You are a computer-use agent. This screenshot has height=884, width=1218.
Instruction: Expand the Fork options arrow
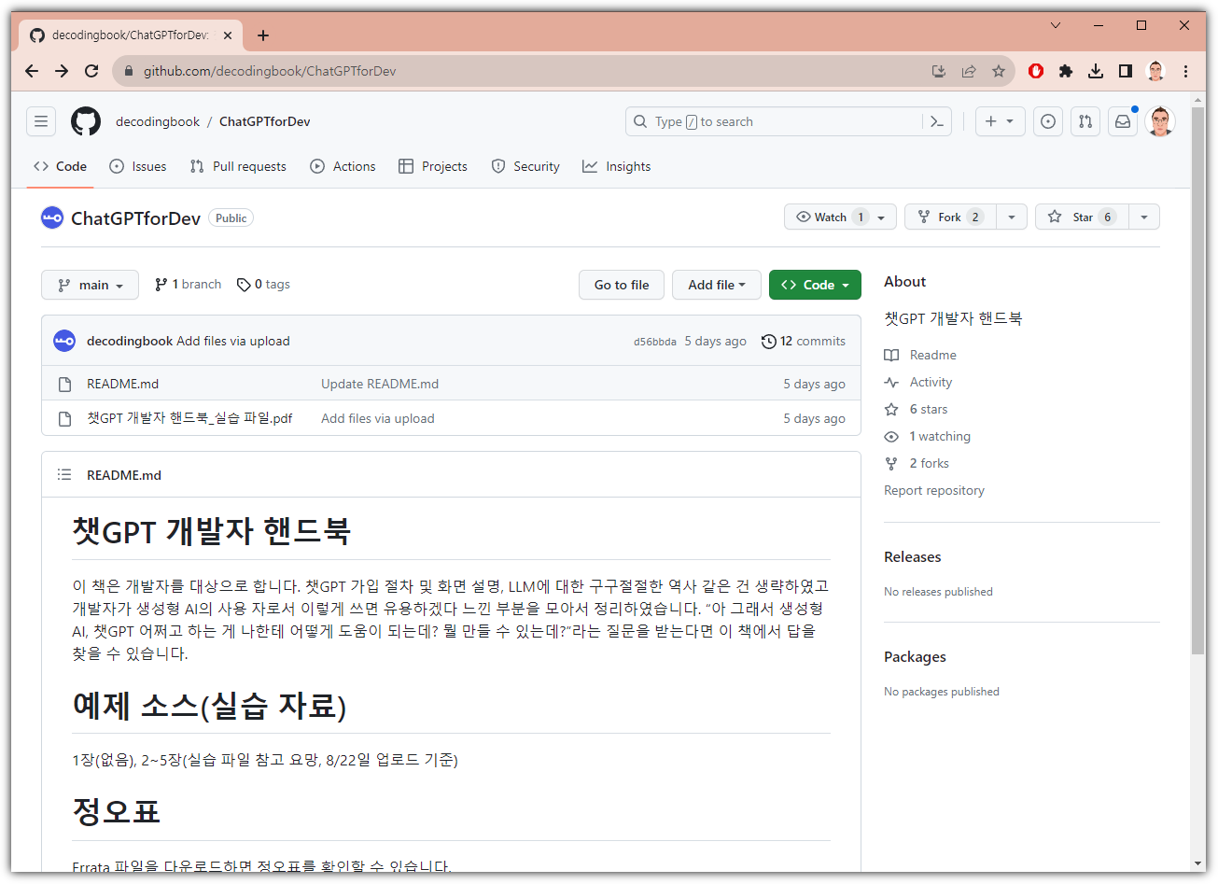tap(1012, 217)
